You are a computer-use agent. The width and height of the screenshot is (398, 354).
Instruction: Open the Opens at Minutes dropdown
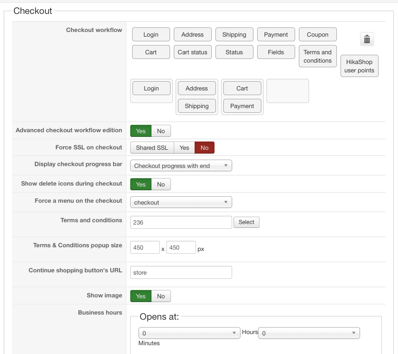point(309,333)
